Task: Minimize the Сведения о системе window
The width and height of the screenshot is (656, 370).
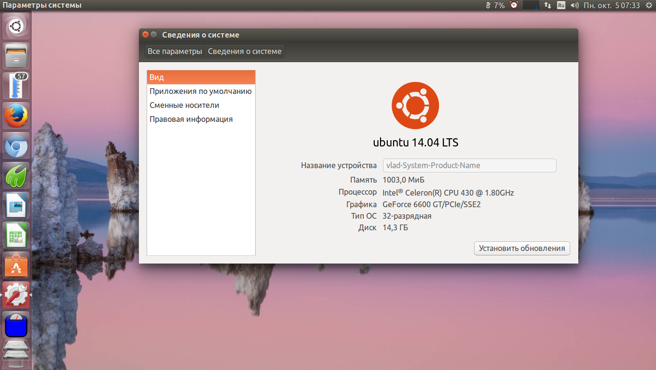Action: pyautogui.click(x=154, y=35)
